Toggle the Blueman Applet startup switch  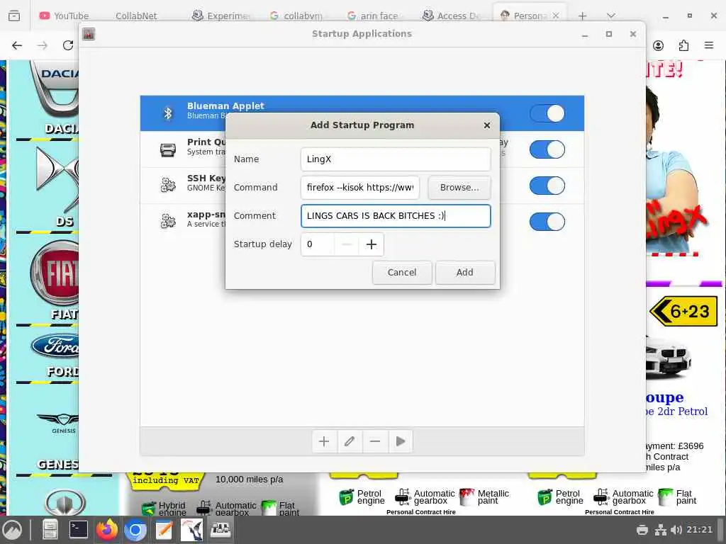coord(547,113)
